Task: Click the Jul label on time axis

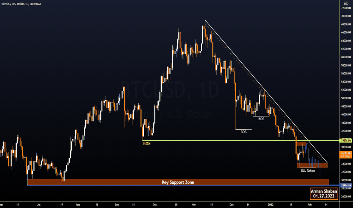Action: click(x=39, y=205)
